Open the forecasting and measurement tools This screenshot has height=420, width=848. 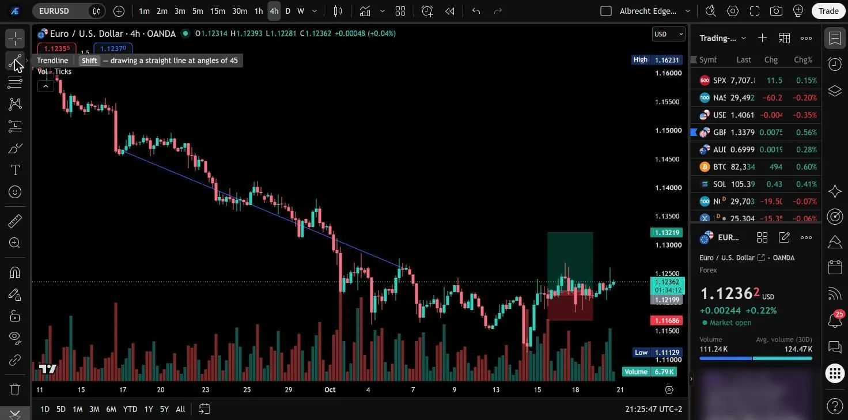click(15, 126)
